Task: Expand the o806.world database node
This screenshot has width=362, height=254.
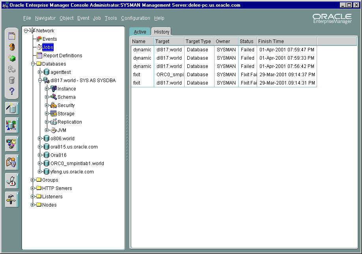Action: pos(40,138)
